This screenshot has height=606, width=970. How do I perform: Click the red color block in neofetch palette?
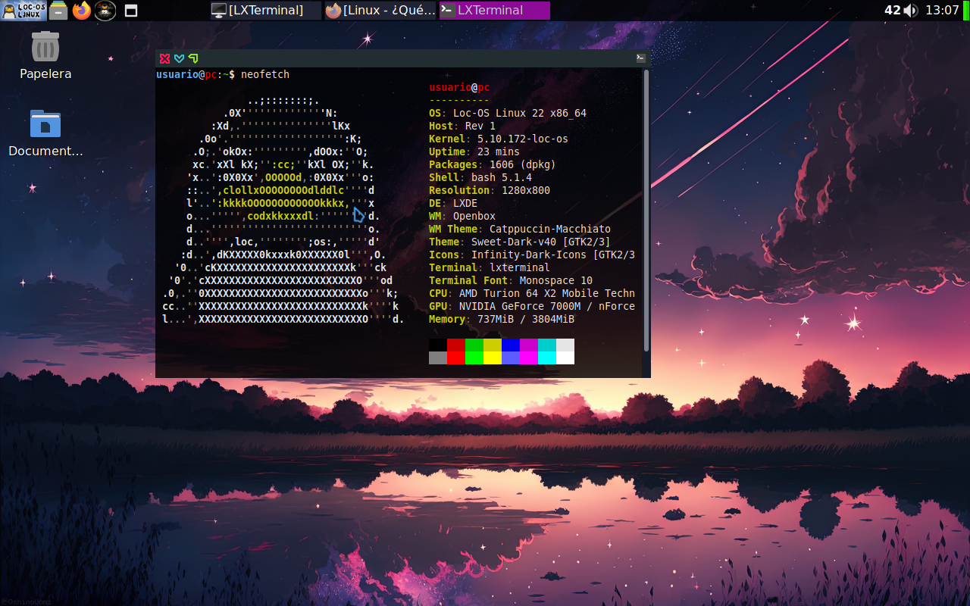pos(455,345)
